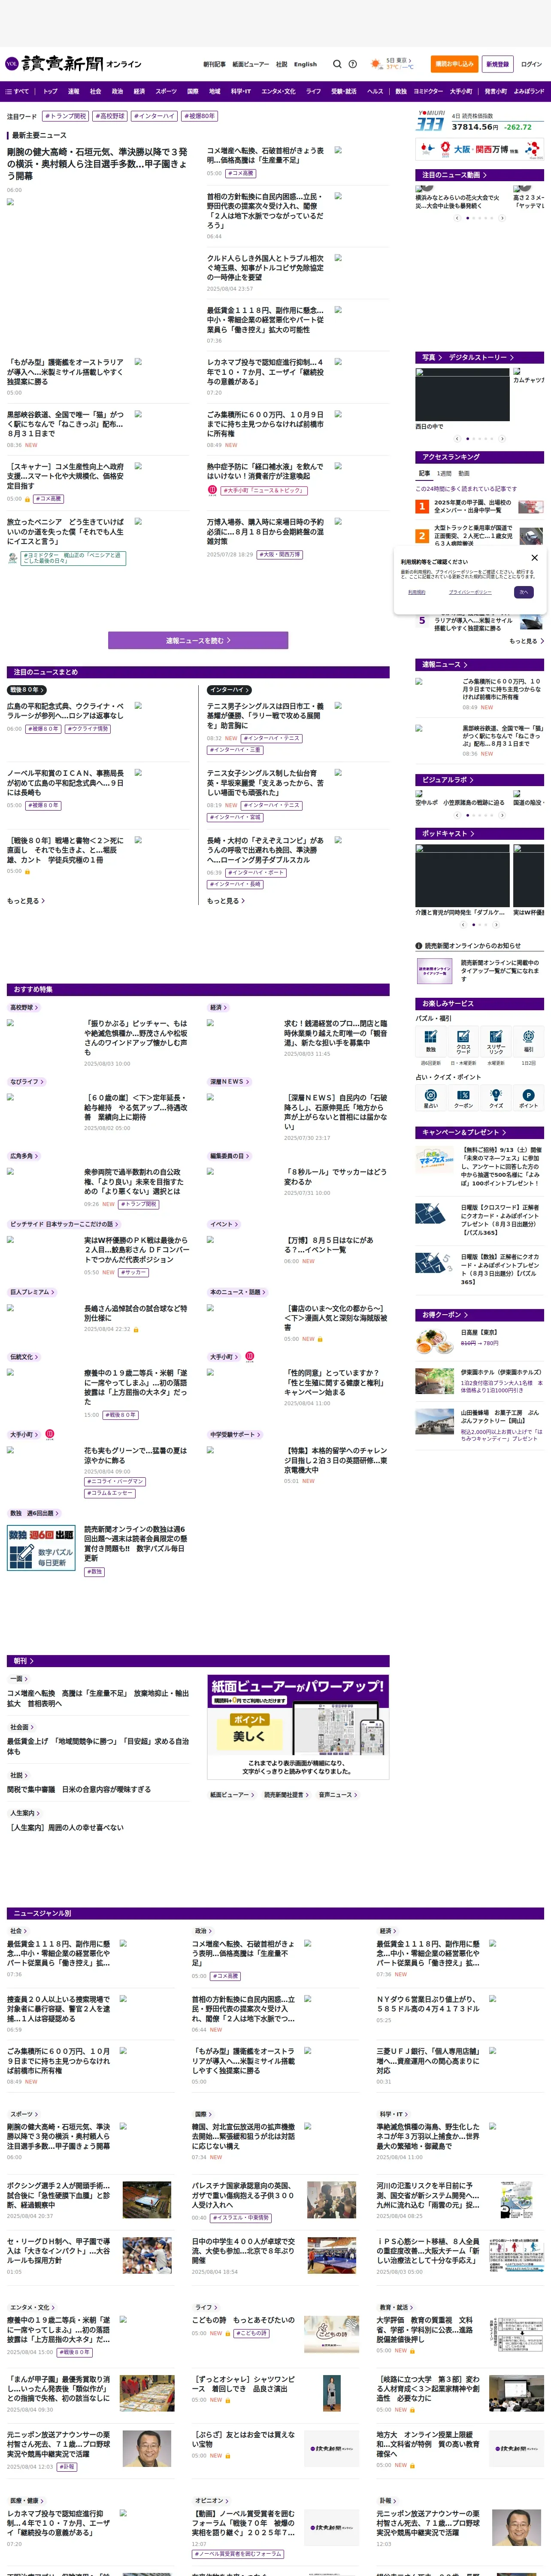Select the 記事 ranking tab

pos(424,473)
